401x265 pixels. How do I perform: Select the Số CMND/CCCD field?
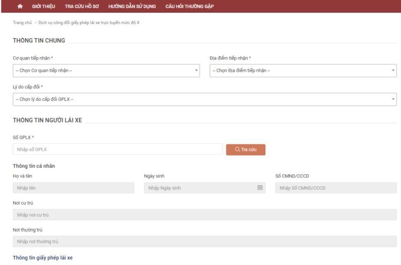click(x=336, y=188)
